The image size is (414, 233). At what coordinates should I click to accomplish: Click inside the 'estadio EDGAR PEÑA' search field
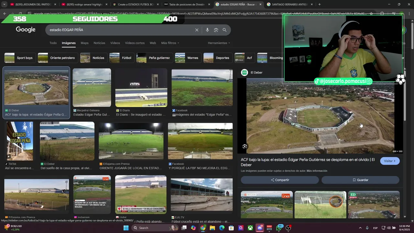point(120,30)
